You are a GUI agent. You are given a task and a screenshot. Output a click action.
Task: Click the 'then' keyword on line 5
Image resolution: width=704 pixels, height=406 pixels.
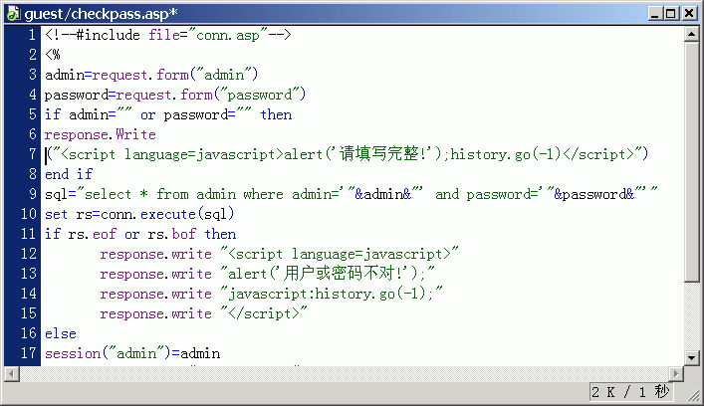click(276, 114)
